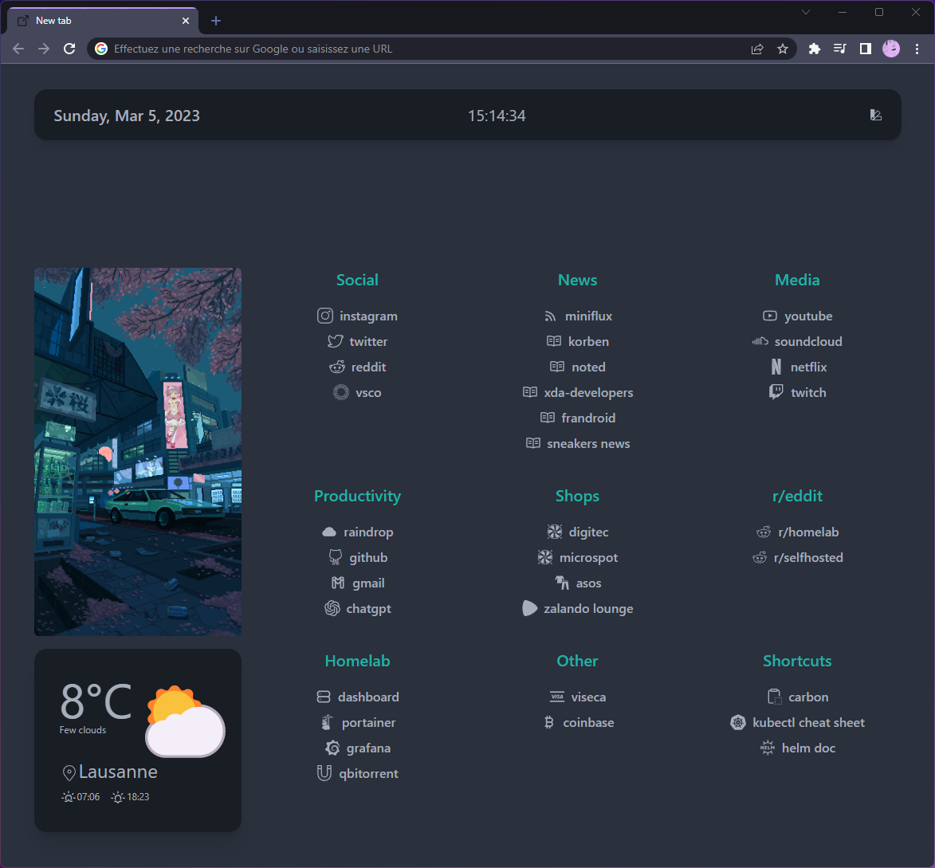Screen dimensions: 935x868
Task: Click the YouTube play icon
Action: pos(770,316)
